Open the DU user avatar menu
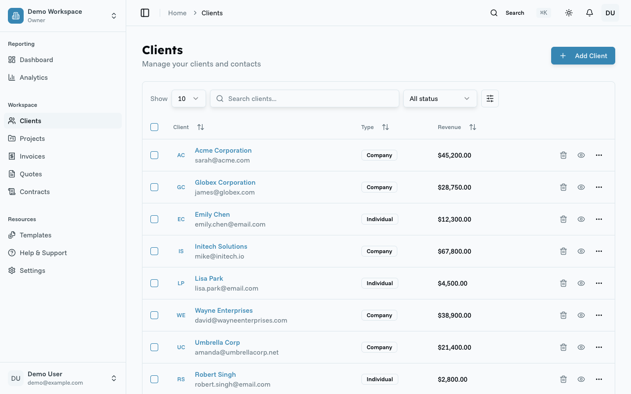The width and height of the screenshot is (631, 394). click(610, 13)
